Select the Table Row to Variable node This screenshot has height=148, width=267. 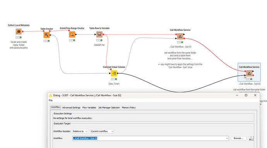[99, 34]
